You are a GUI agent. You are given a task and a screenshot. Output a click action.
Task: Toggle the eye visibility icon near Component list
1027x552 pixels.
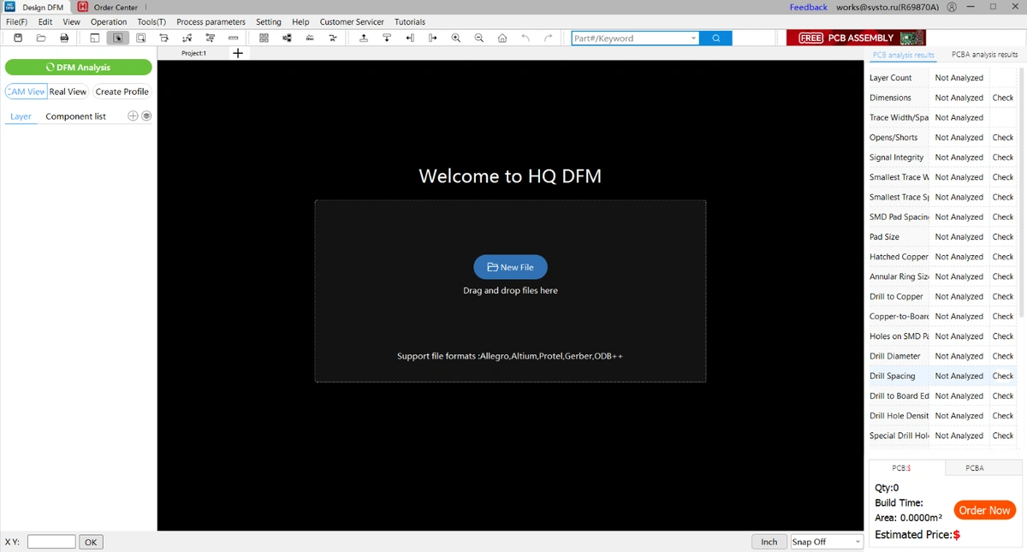tap(146, 115)
